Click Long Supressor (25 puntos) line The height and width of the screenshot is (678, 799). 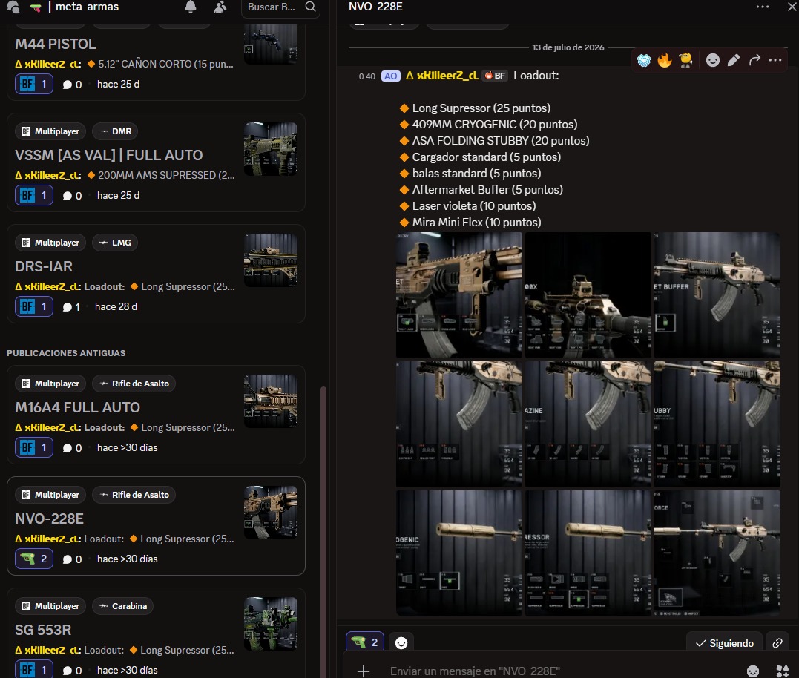click(481, 108)
